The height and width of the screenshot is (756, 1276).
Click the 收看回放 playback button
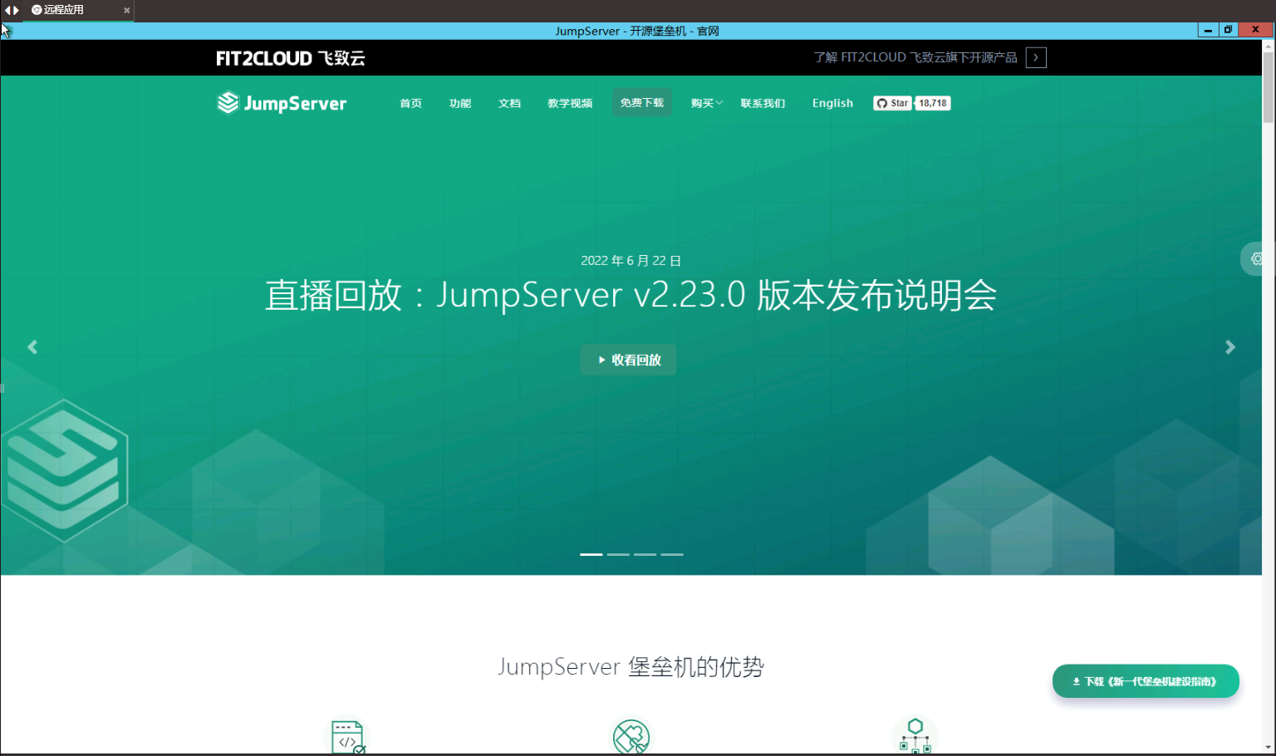click(x=628, y=359)
